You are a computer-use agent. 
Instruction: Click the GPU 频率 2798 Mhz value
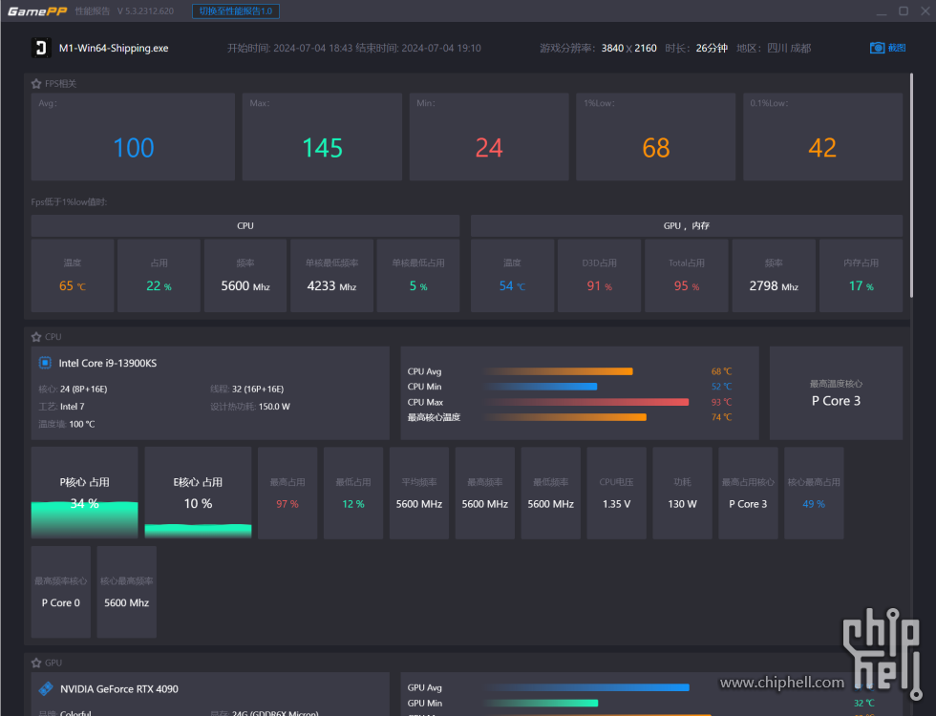pyautogui.click(x=774, y=286)
